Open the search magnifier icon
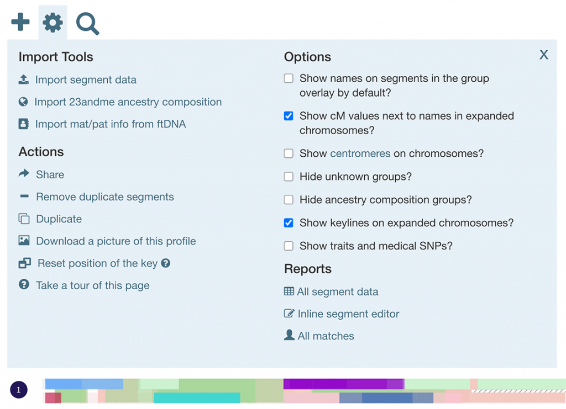The image size is (566, 409). 87,22
